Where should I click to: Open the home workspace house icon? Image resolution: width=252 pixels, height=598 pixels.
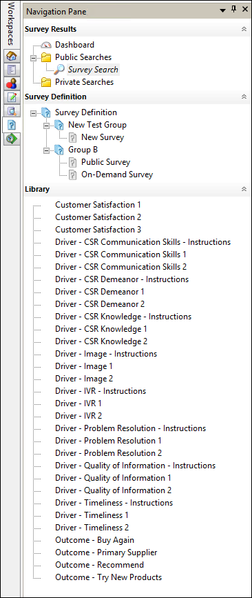pos(12,57)
